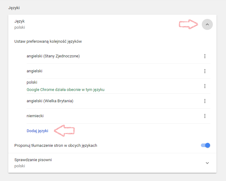Click the Język header label
The height and width of the screenshot is (181, 226).
[x=20, y=21]
